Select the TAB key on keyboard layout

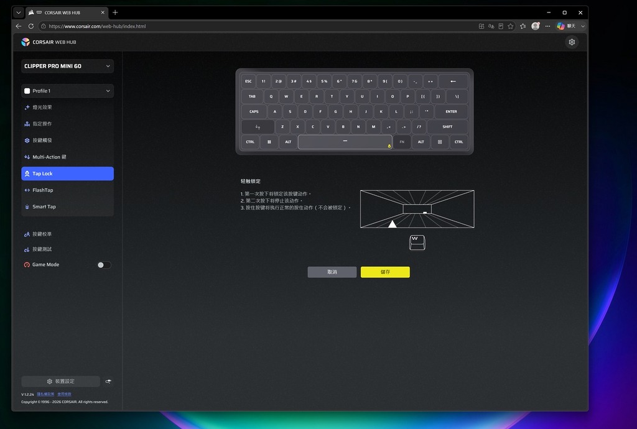click(x=252, y=96)
